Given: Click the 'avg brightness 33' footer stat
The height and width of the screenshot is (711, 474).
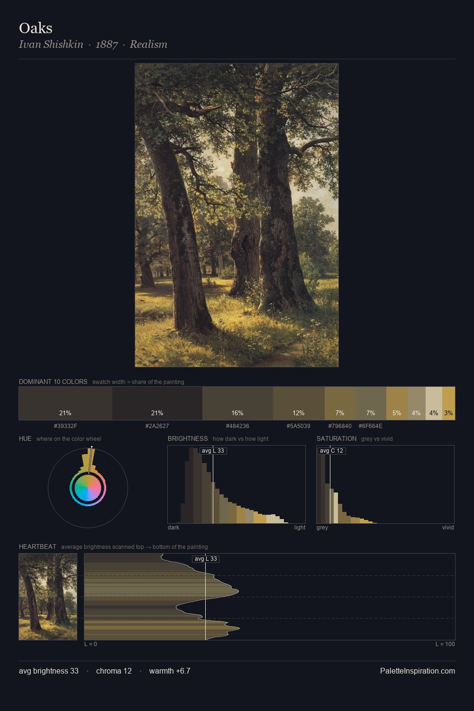Looking at the screenshot, I should [x=49, y=671].
